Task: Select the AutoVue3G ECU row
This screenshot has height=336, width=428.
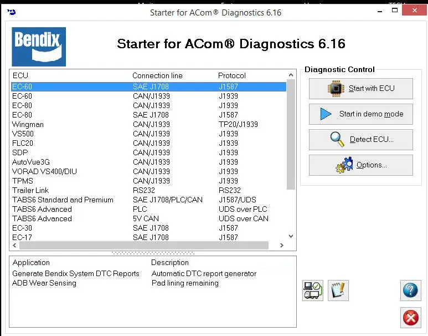Action: (x=149, y=162)
